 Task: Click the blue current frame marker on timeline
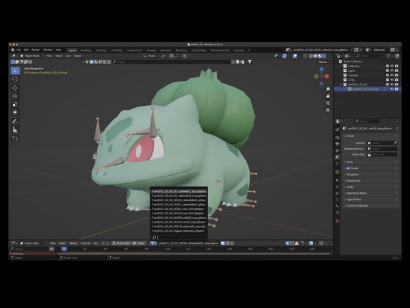(64, 249)
